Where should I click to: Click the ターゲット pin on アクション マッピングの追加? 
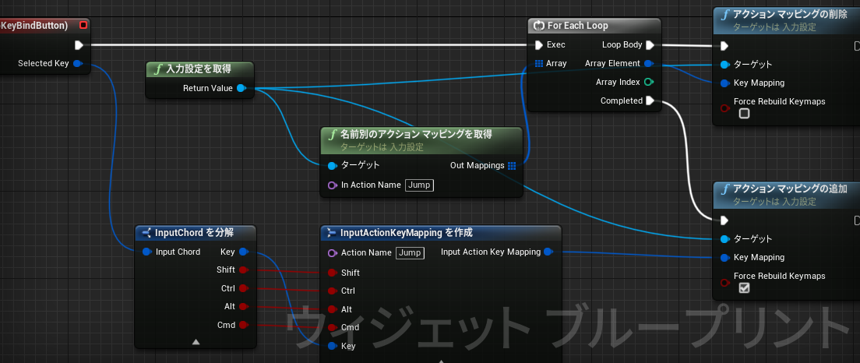pyautogui.click(x=724, y=239)
